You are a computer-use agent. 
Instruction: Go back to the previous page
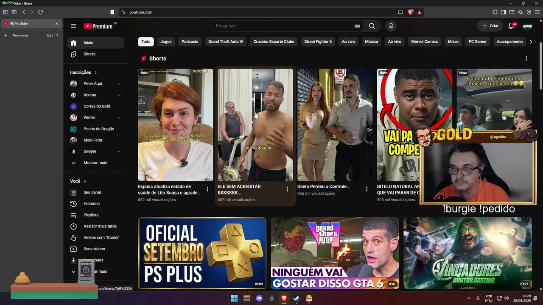(24, 12)
